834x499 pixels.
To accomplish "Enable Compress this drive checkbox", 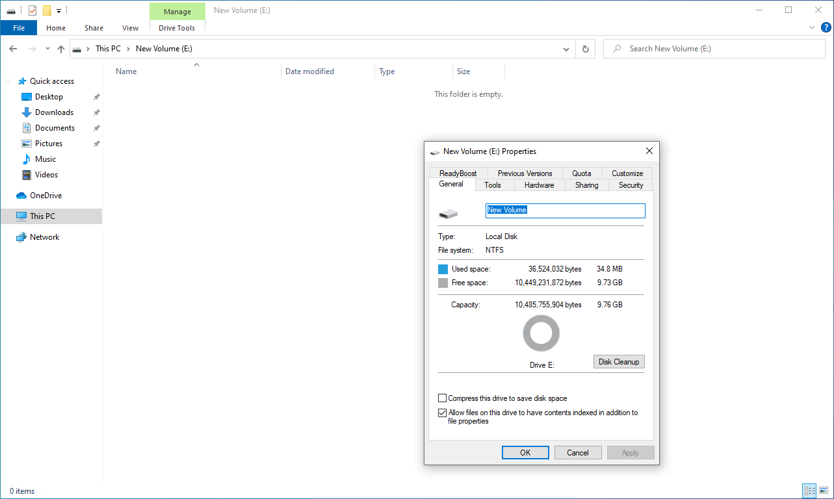I will coord(443,398).
